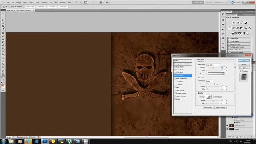Open the Image menu
Viewport: 256px width, 144px height.
19,2
